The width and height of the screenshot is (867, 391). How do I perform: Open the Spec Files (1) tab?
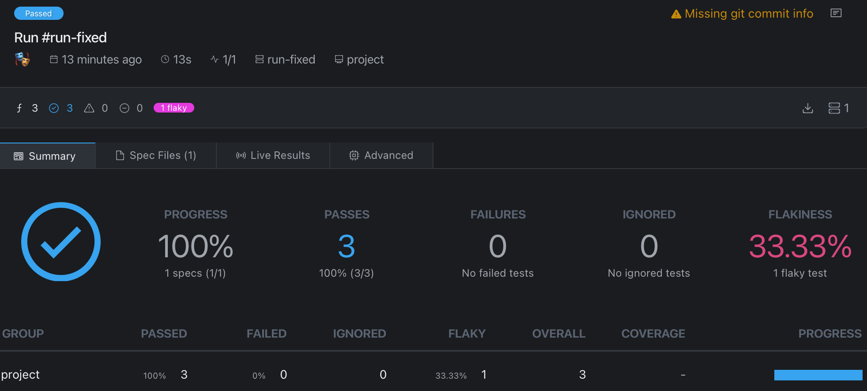coord(156,155)
